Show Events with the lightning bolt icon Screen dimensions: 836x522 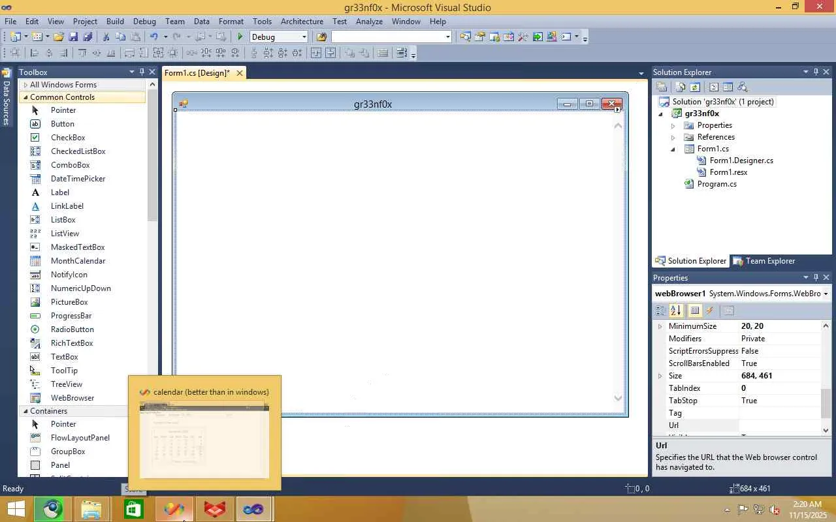710,311
